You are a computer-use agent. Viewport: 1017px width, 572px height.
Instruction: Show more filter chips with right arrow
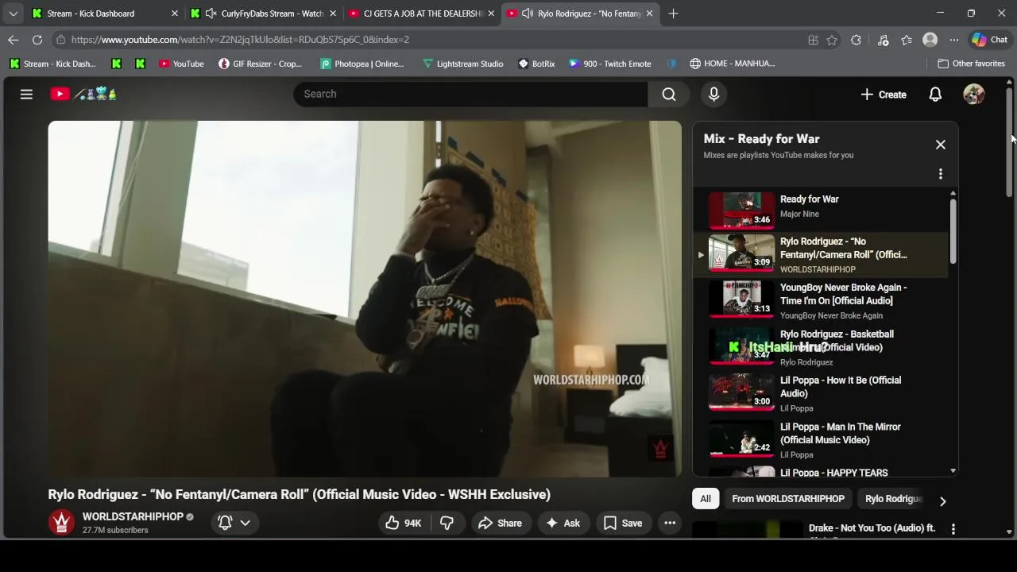[x=942, y=500]
